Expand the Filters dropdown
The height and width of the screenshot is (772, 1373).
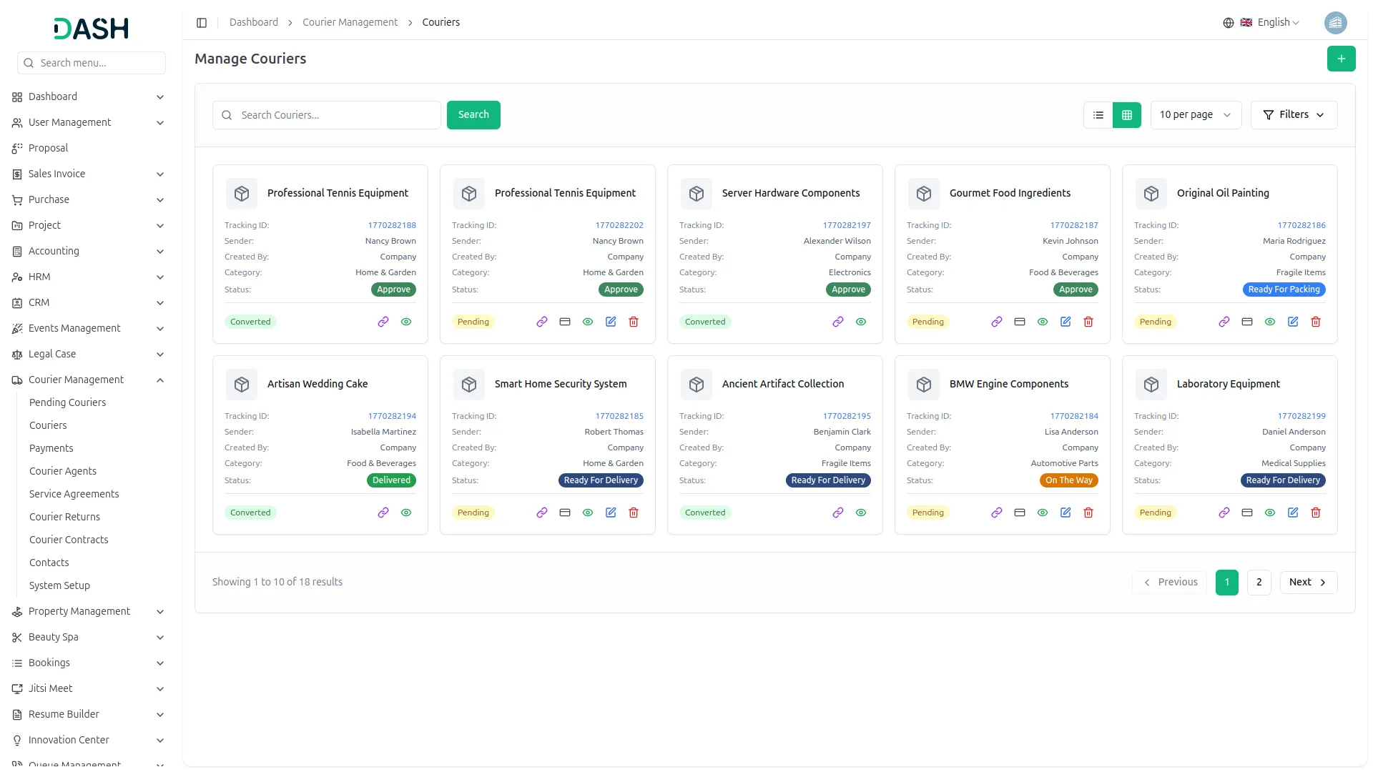[x=1293, y=115]
